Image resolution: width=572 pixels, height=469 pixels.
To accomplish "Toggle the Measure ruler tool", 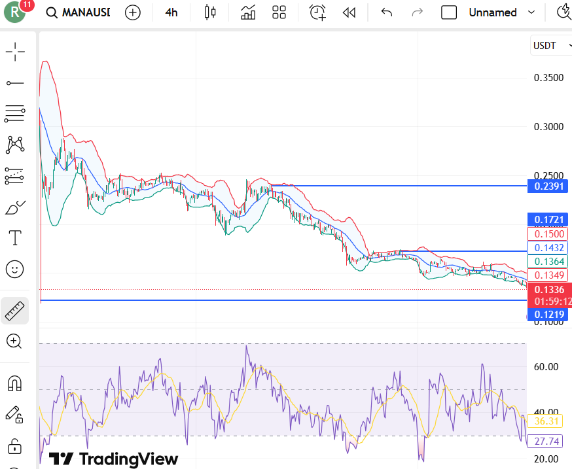I will click(x=15, y=311).
